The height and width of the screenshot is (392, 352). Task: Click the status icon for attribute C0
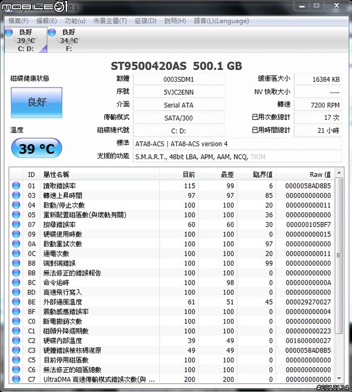tap(16, 321)
